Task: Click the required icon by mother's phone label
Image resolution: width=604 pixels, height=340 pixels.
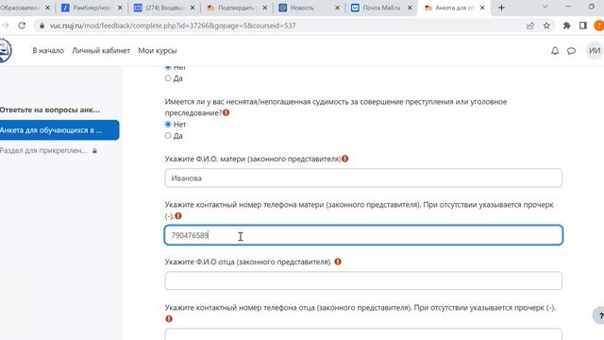Action: point(178,216)
